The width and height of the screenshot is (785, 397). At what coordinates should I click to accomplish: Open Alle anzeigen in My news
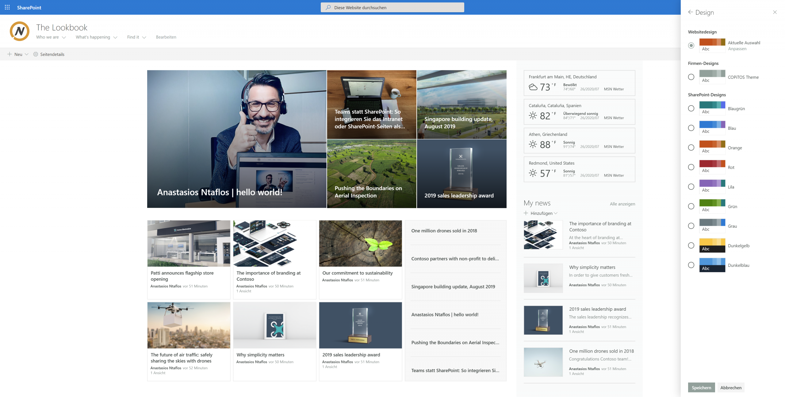point(622,204)
